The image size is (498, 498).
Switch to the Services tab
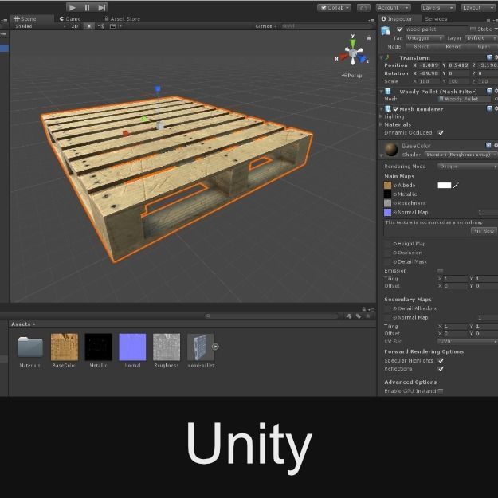(x=437, y=19)
